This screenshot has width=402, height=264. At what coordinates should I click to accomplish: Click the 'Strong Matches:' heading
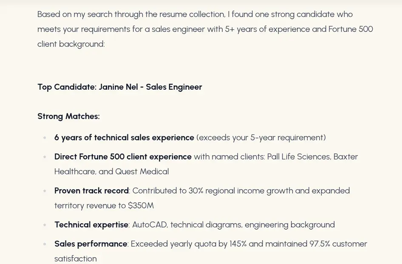pyautogui.click(x=68, y=116)
